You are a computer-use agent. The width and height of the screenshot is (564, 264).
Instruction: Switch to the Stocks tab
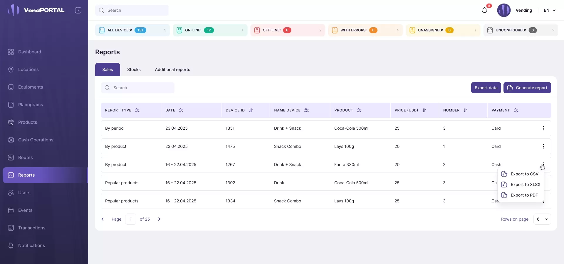coord(134,70)
